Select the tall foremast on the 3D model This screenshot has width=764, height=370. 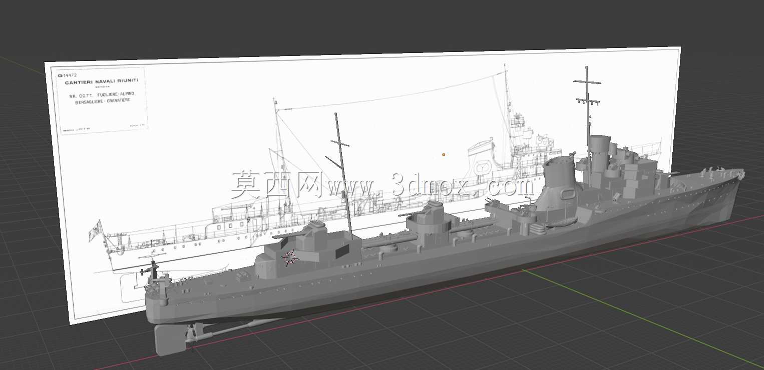(589, 125)
